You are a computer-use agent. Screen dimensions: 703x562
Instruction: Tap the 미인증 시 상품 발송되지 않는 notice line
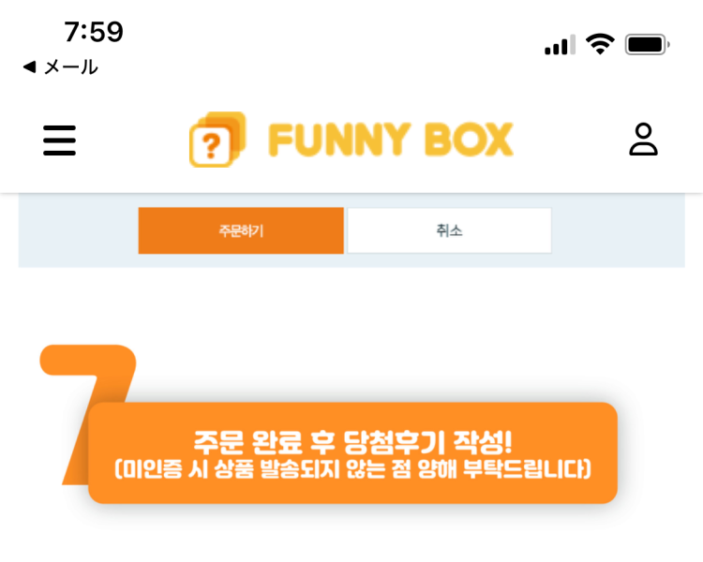click(x=353, y=468)
